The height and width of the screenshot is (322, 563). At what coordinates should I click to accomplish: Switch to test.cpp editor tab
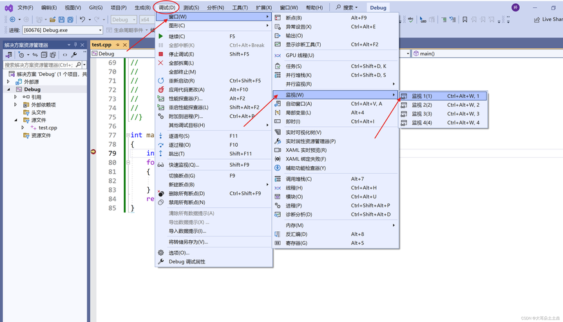point(102,44)
